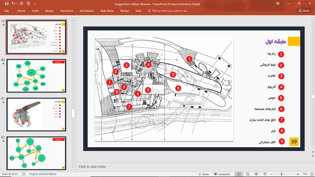Click the yellow square beside the slide title
The height and width of the screenshot is (177, 315).
tap(294, 41)
